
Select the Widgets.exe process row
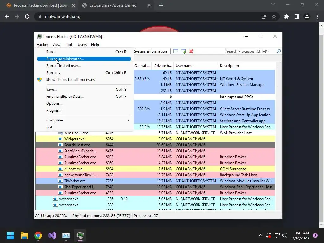pyautogui.click(x=155, y=139)
